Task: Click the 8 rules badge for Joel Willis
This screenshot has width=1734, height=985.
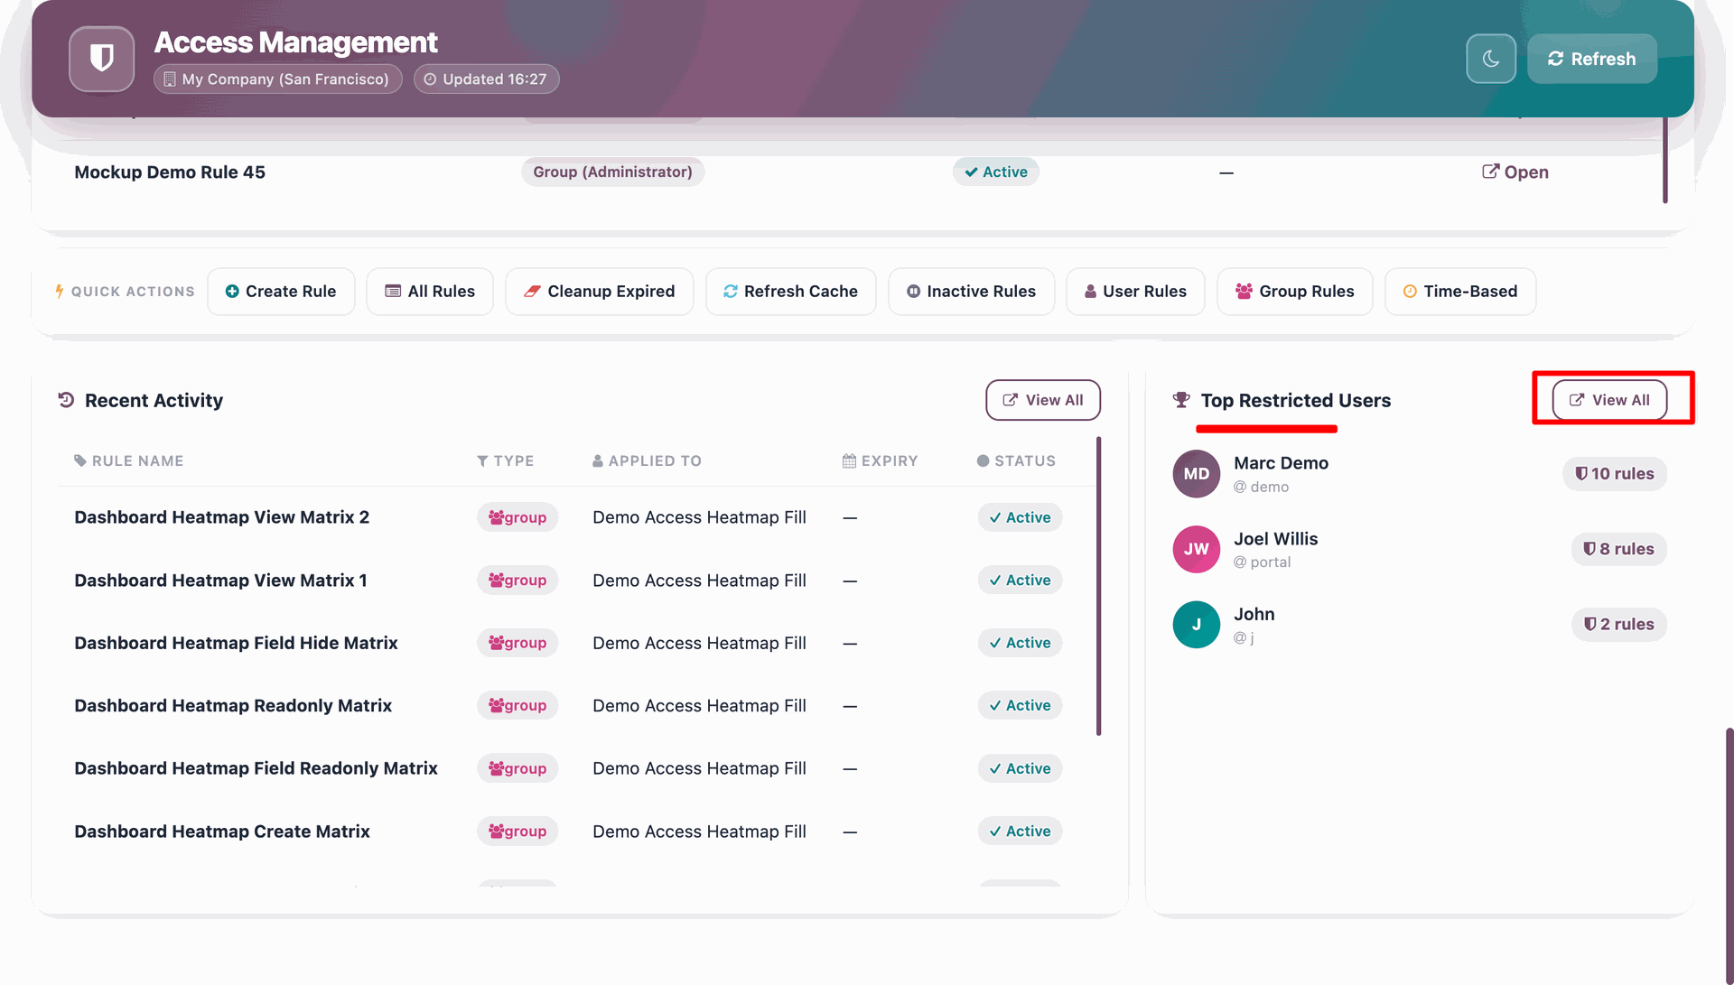Action: point(1618,549)
